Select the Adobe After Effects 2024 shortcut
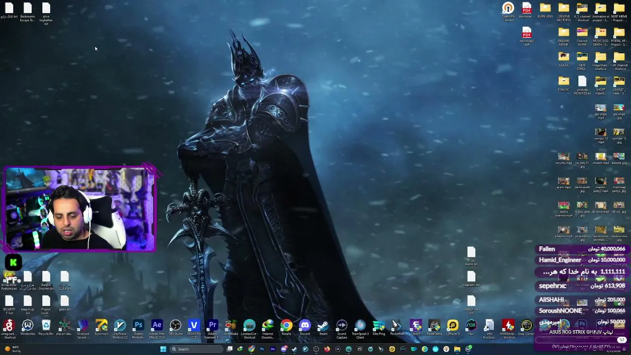This screenshot has width=631, height=355. 157,329
